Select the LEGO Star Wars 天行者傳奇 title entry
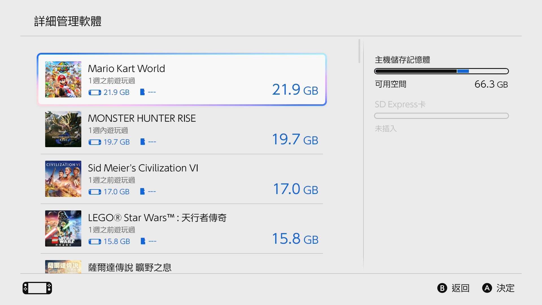 (x=157, y=218)
